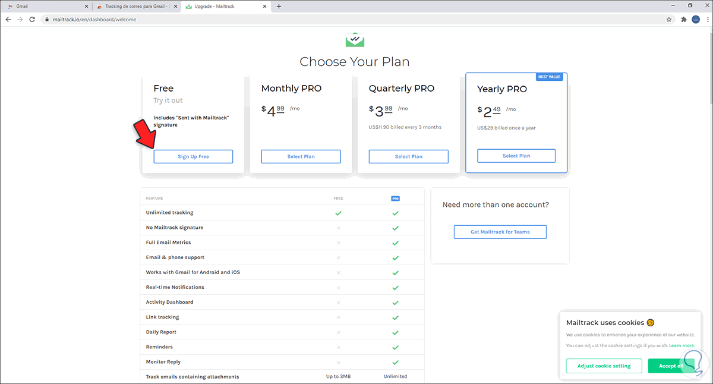Open the Adjust cookie setting option
The height and width of the screenshot is (384, 713).
click(604, 366)
